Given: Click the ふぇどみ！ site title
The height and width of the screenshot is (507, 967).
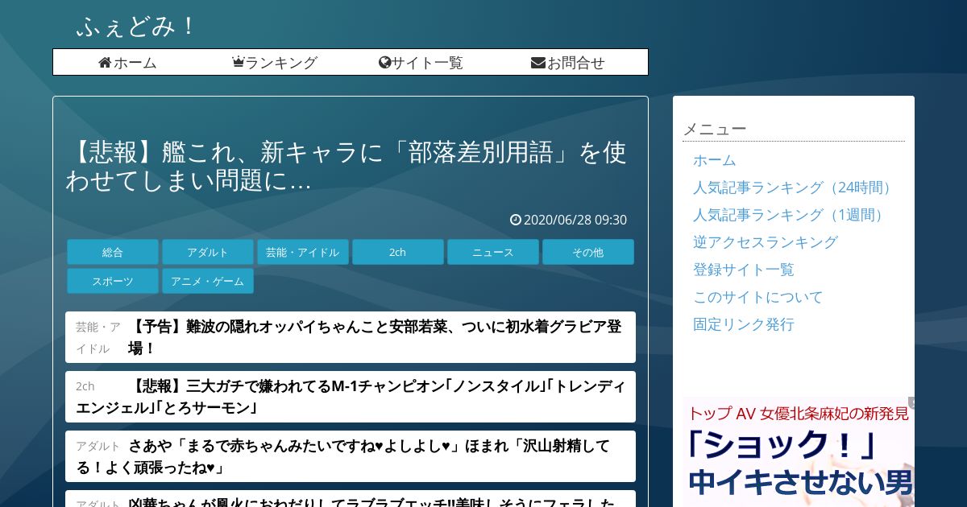Looking at the screenshot, I should 136,27.
